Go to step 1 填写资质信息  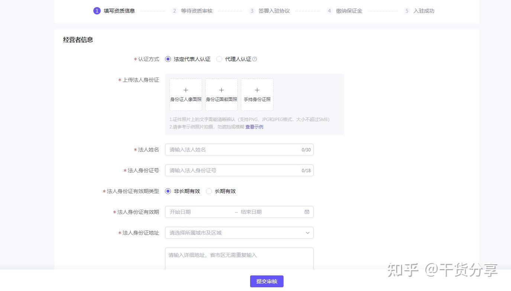coord(114,11)
